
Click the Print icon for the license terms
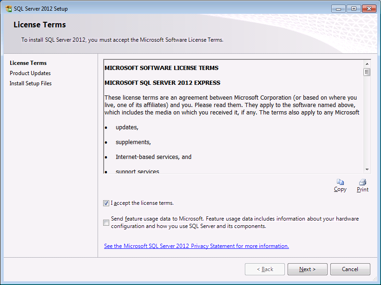(x=362, y=182)
